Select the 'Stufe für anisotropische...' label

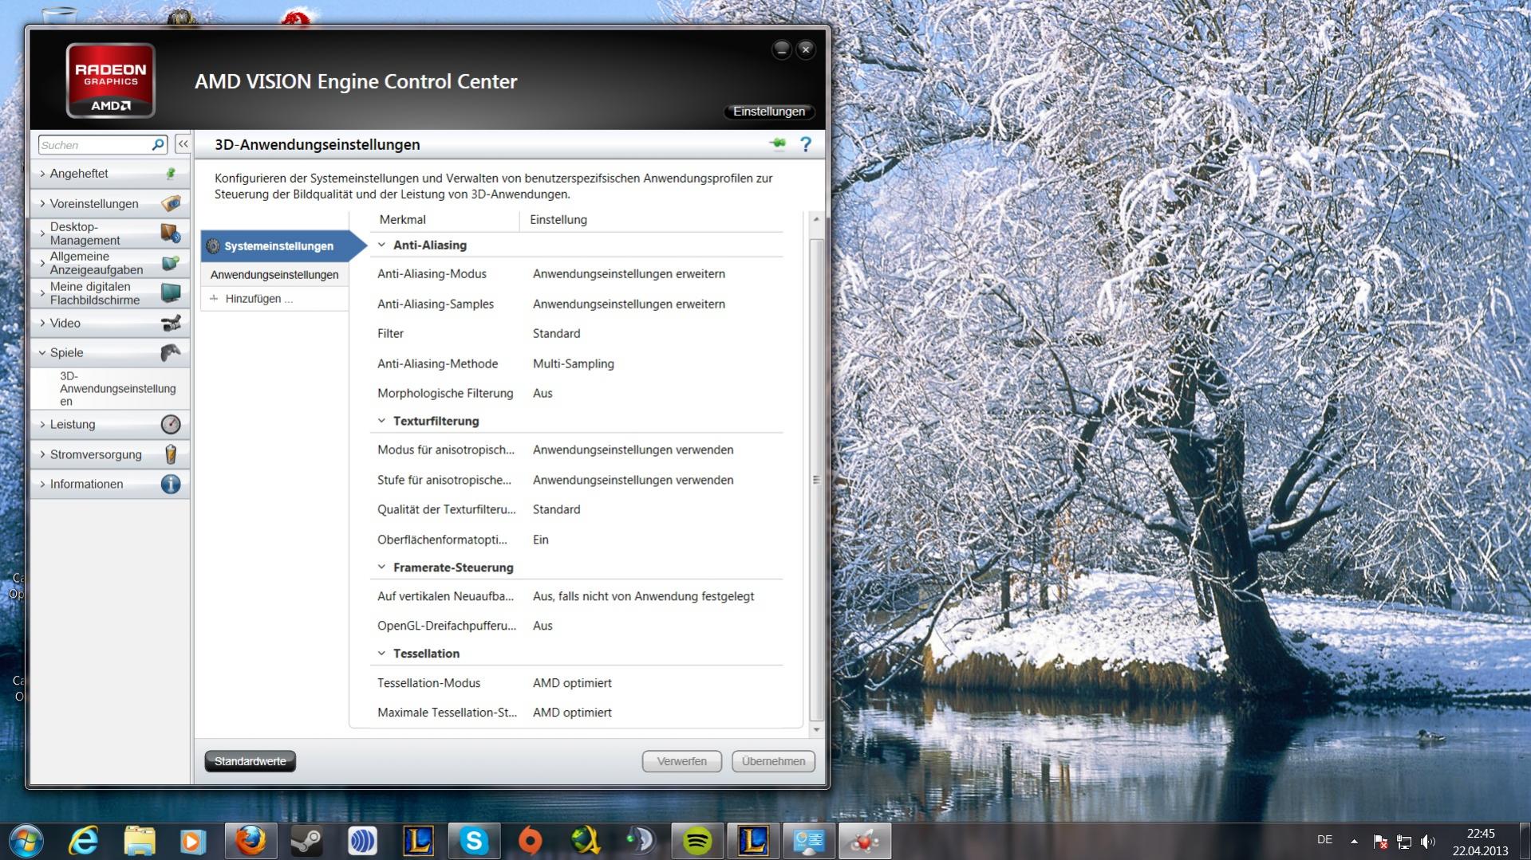(444, 480)
